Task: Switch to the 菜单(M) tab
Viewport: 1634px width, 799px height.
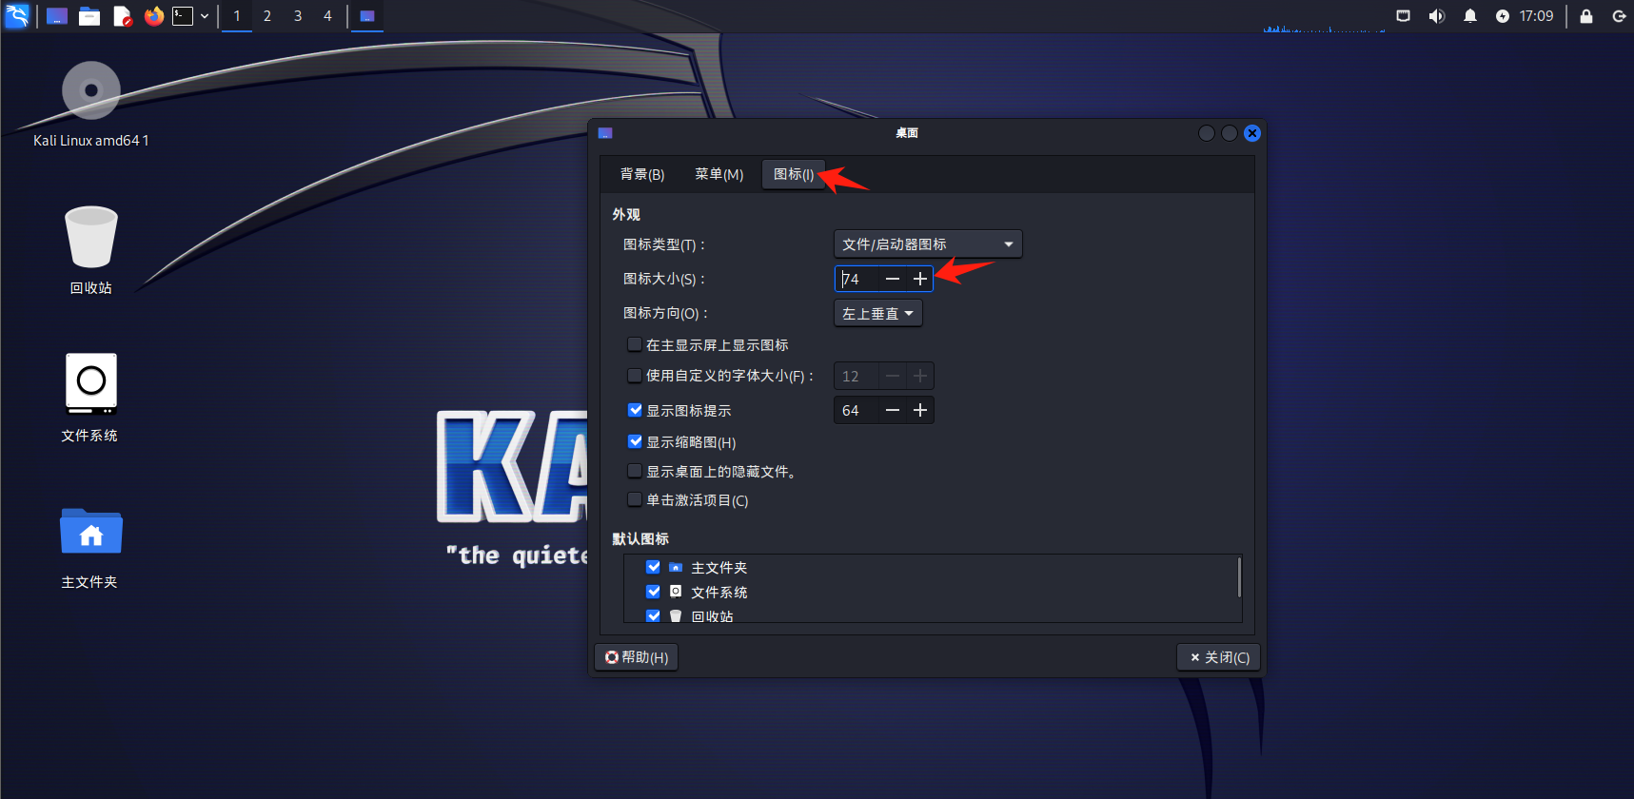Action: point(719,174)
